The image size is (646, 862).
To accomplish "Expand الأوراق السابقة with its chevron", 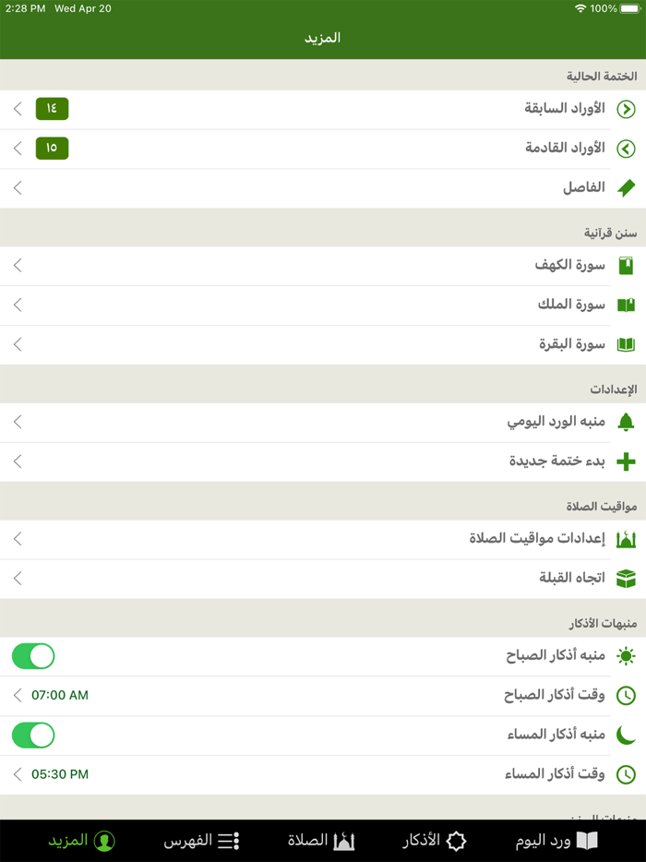I will [18, 109].
